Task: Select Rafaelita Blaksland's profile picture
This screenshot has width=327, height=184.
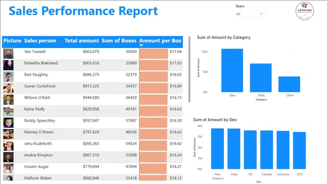Action: click(8, 65)
